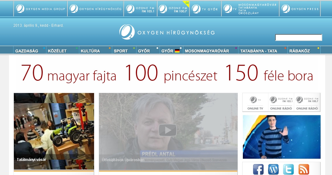The width and height of the screenshot is (332, 175).
Task: Open the Találmányi vásár photo article
Action: click(x=54, y=131)
